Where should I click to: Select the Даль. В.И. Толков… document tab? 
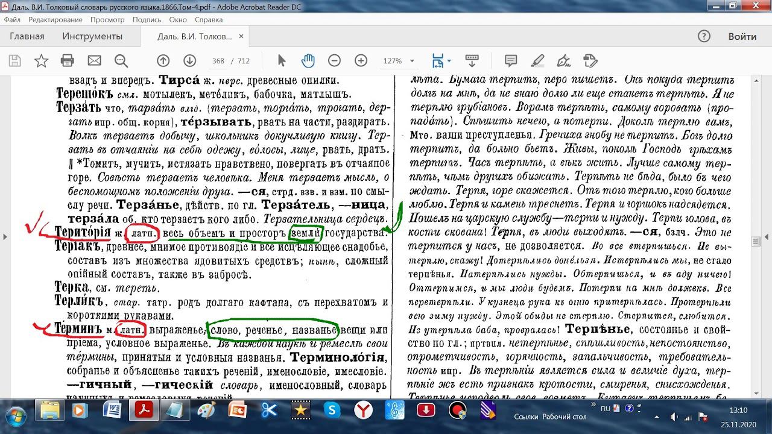point(195,36)
